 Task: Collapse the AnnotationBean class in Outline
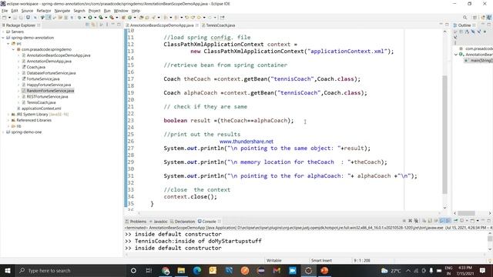tap(456, 55)
